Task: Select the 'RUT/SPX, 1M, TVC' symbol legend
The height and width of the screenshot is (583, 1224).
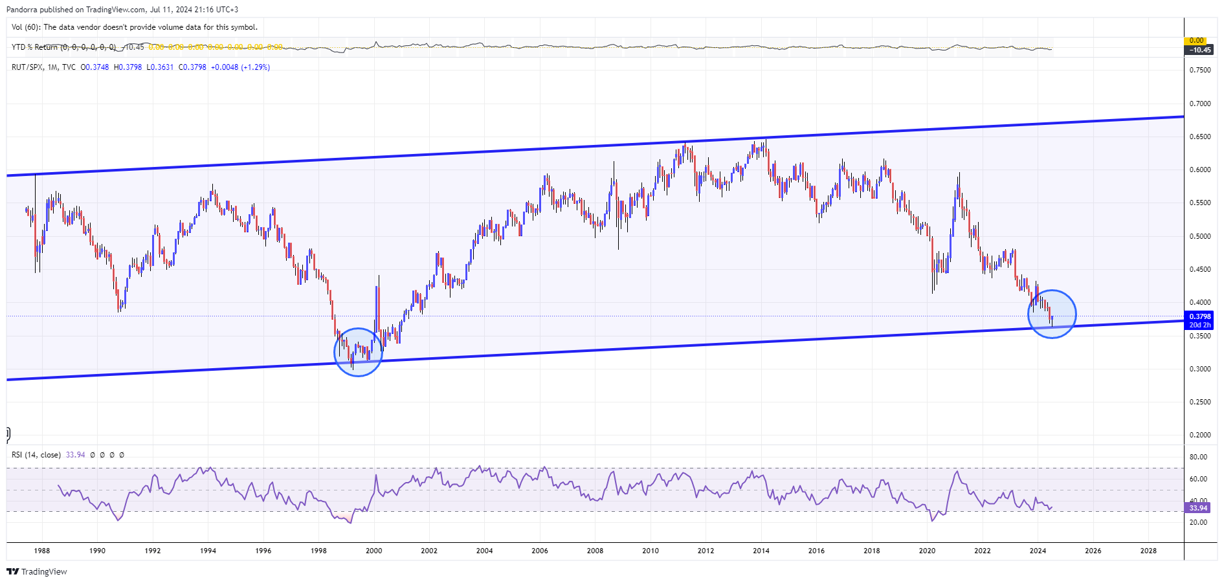Action: (x=43, y=67)
